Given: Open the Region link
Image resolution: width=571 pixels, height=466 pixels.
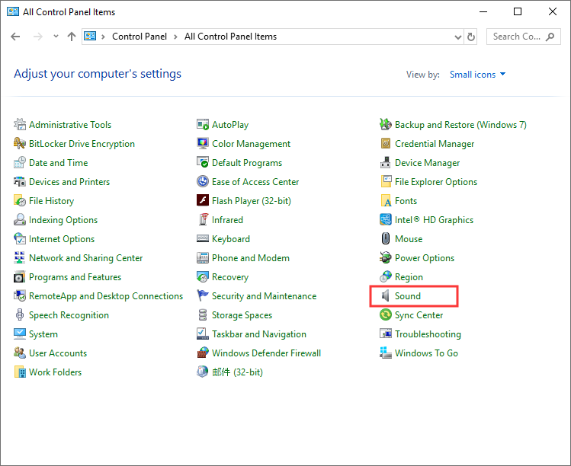Looking at the screenshot, I should pyautogui.click(x=409, y=277).
